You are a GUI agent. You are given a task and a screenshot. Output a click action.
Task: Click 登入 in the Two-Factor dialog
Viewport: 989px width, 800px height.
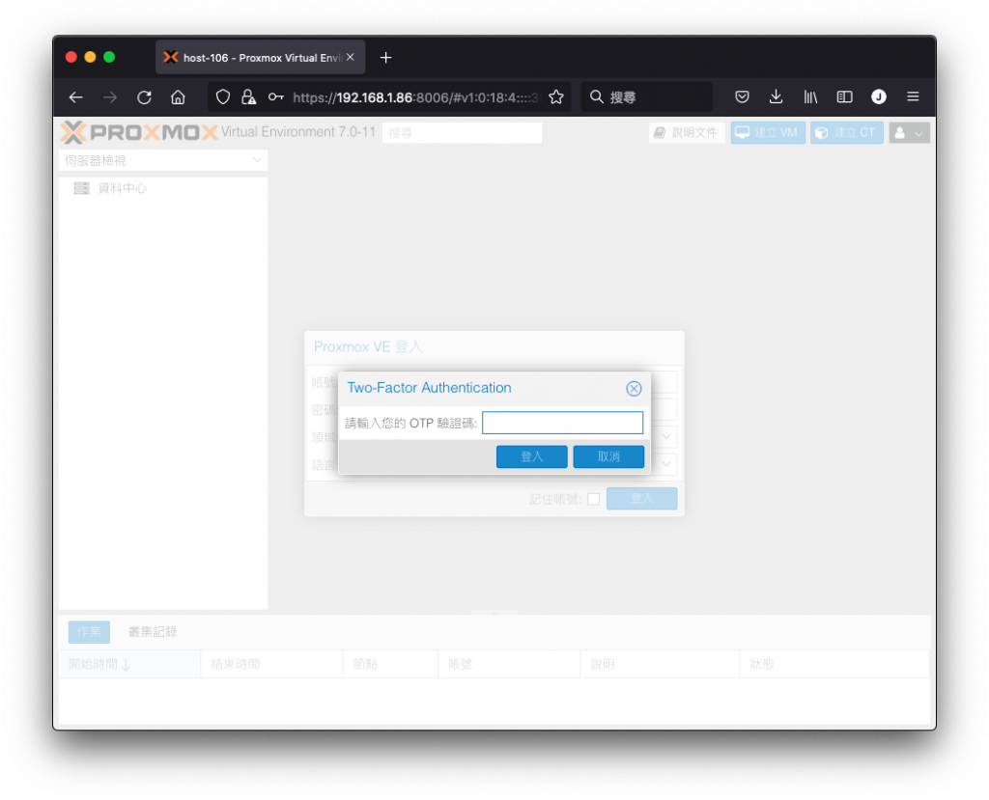pos(532,457)
